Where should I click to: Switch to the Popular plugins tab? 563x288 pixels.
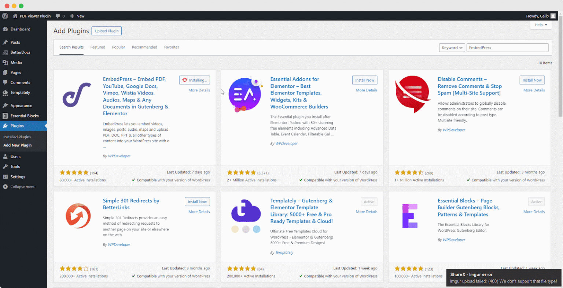point(118,47)
